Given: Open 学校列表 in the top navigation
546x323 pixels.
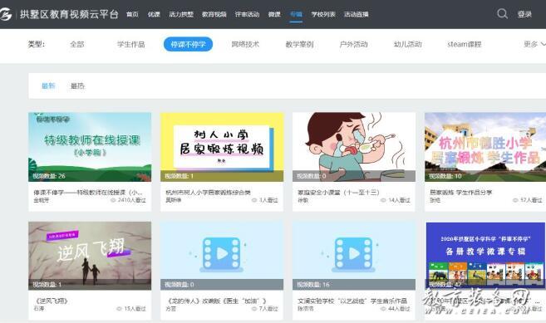Looking at the screenshot, I should pos(323,14).
